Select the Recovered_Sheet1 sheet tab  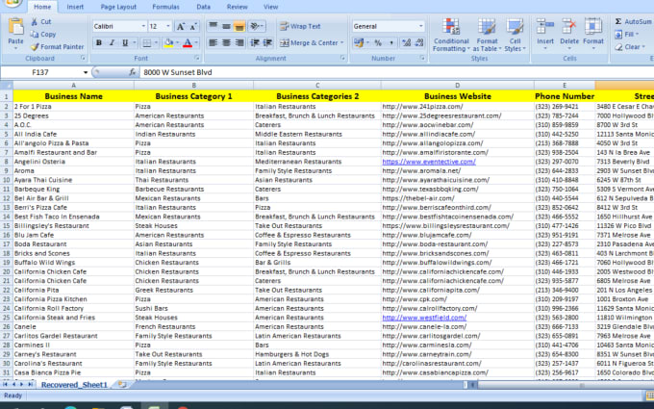click(74, 385)
